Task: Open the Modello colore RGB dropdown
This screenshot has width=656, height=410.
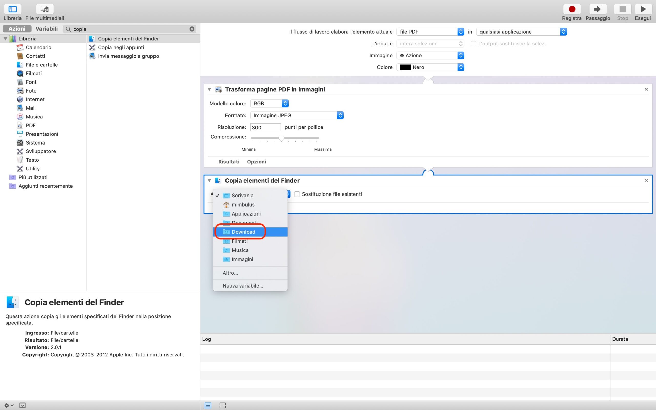Action: point(269,103)
